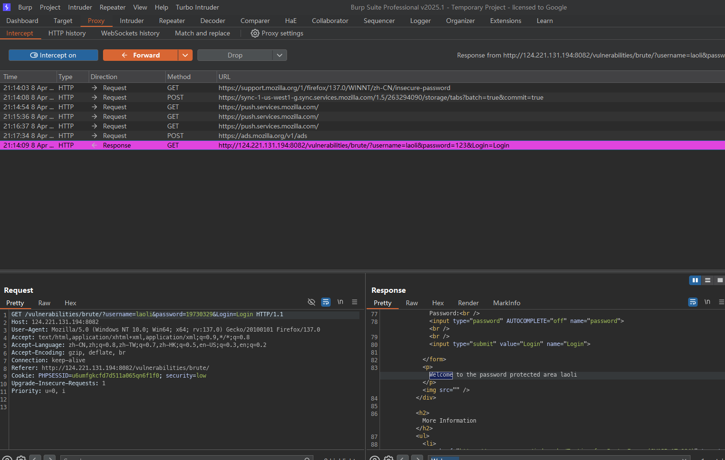
Task: Select the MarkInfo tab in the Response panel
Action: (506, 303)
